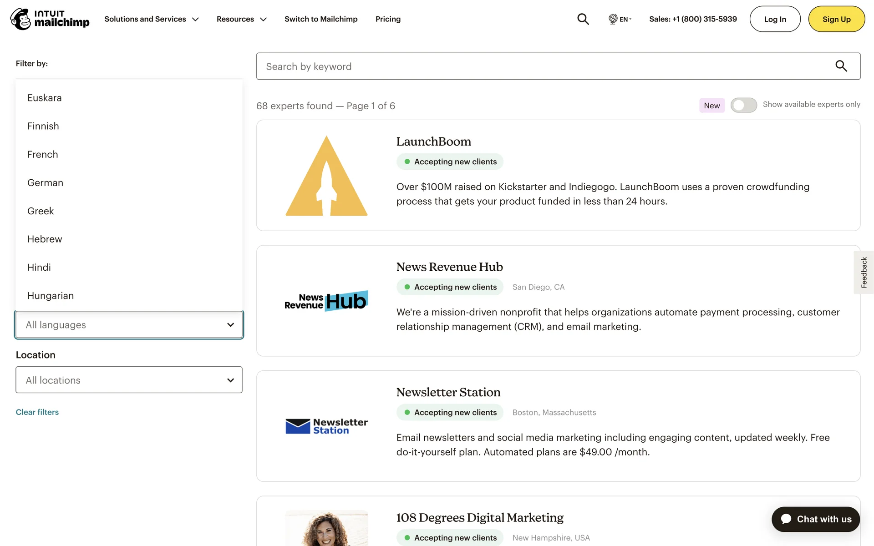Expand Solutions and Services menu

(x=152, y=19)
